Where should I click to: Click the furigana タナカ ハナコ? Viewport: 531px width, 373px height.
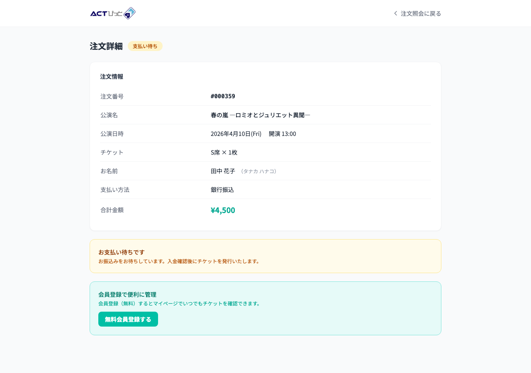coord(258,171)
